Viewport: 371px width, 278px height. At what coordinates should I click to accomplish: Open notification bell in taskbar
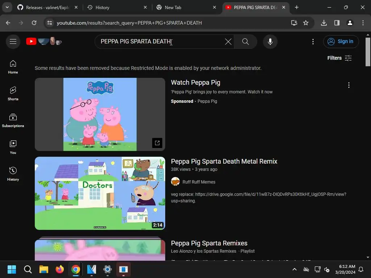point(361,269)
